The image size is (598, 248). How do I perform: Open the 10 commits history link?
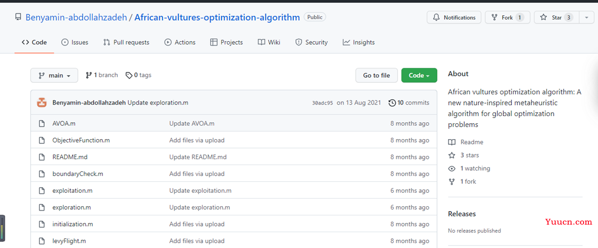tap(409, 103)
